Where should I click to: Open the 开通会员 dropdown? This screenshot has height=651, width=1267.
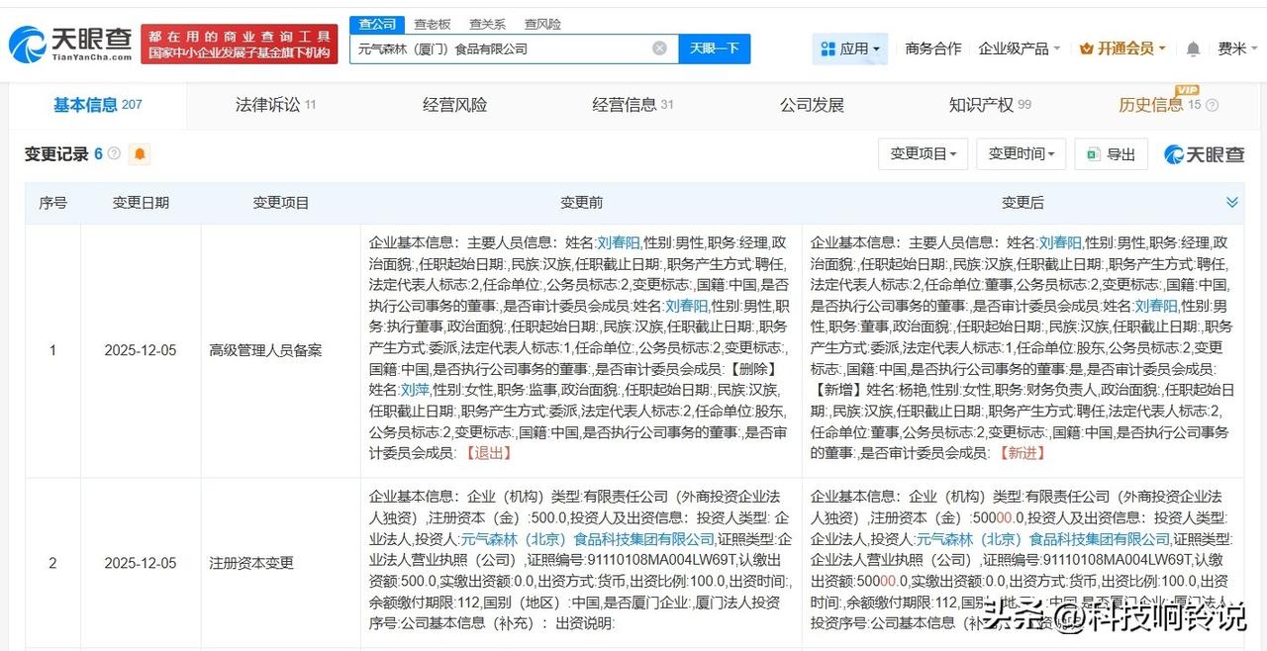(x=1122, y=48)
